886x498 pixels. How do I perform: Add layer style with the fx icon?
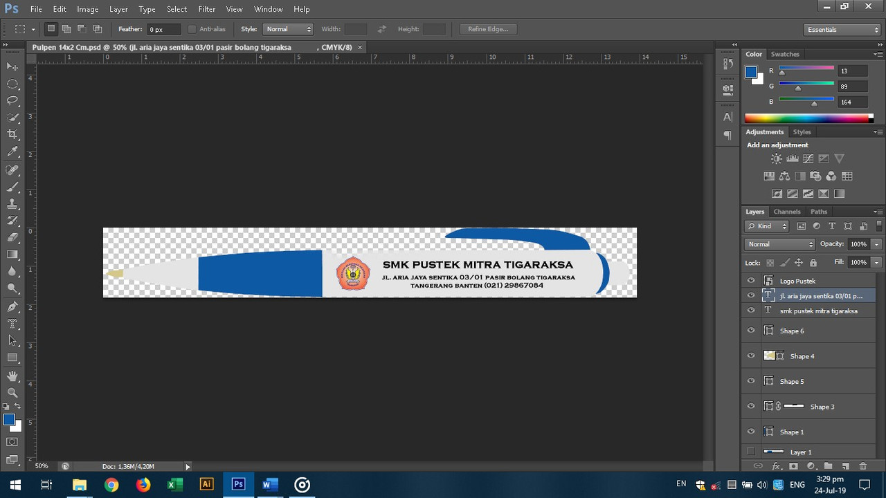point(776,466)
